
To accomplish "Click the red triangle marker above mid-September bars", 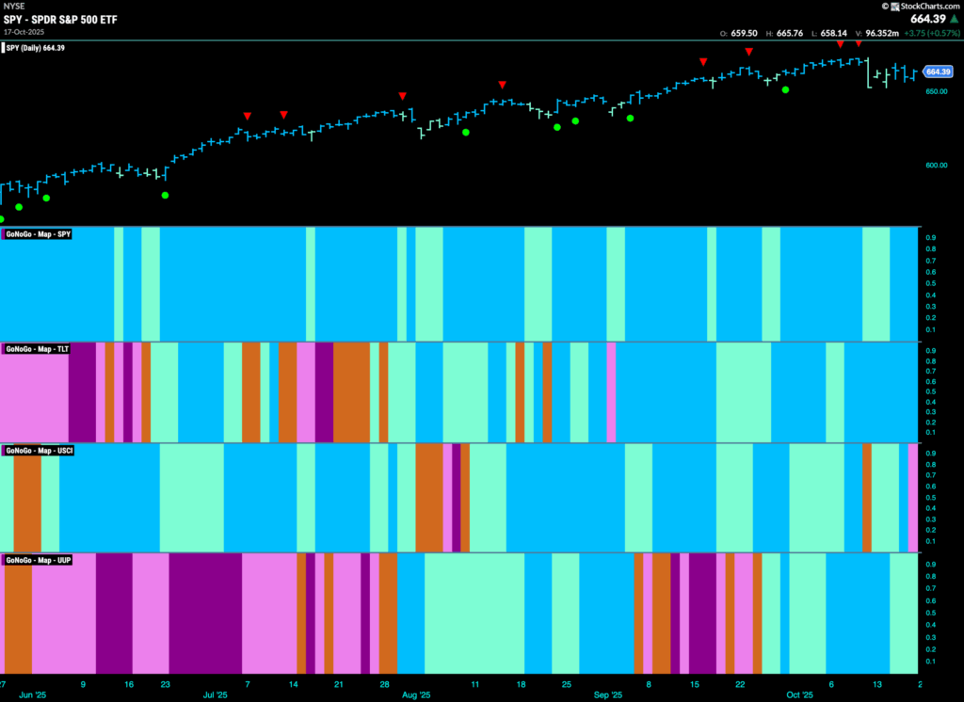I will click(703, 62).
